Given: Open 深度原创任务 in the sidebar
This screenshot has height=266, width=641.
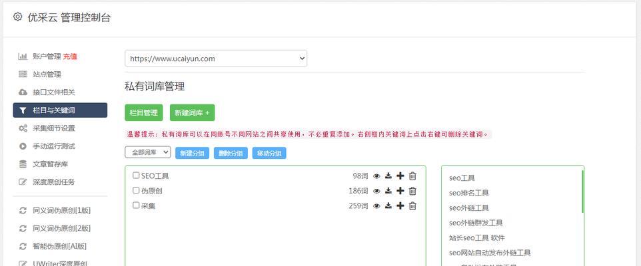Looking at the screenshot, I should tap(54, 182).
